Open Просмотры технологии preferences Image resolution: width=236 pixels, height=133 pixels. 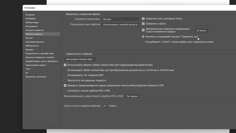[x=36, y=77]
